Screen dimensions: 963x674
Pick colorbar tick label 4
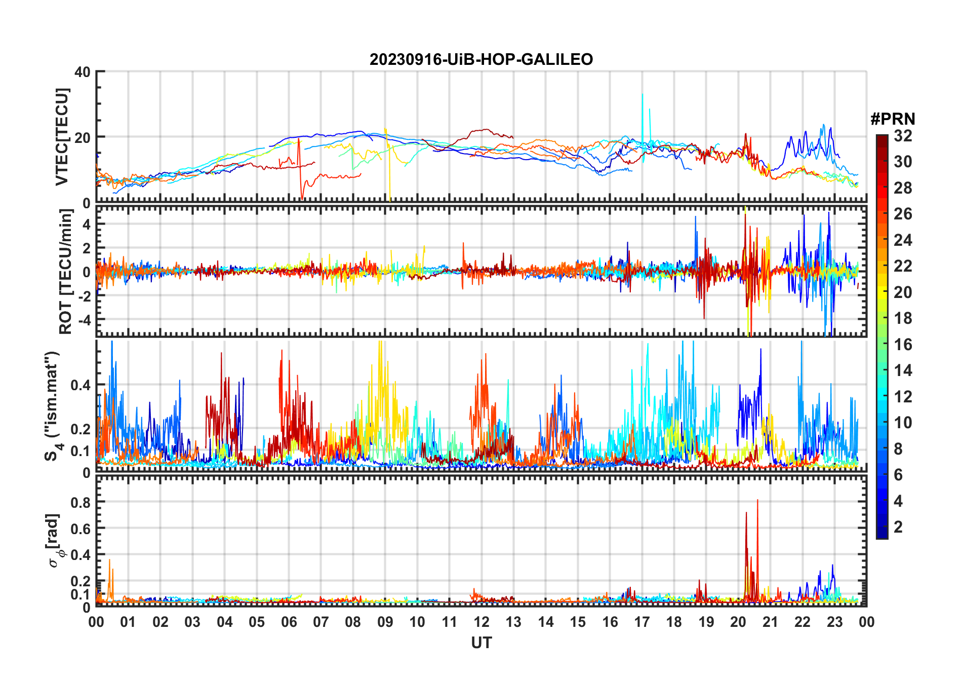click(x=898, y=501)
